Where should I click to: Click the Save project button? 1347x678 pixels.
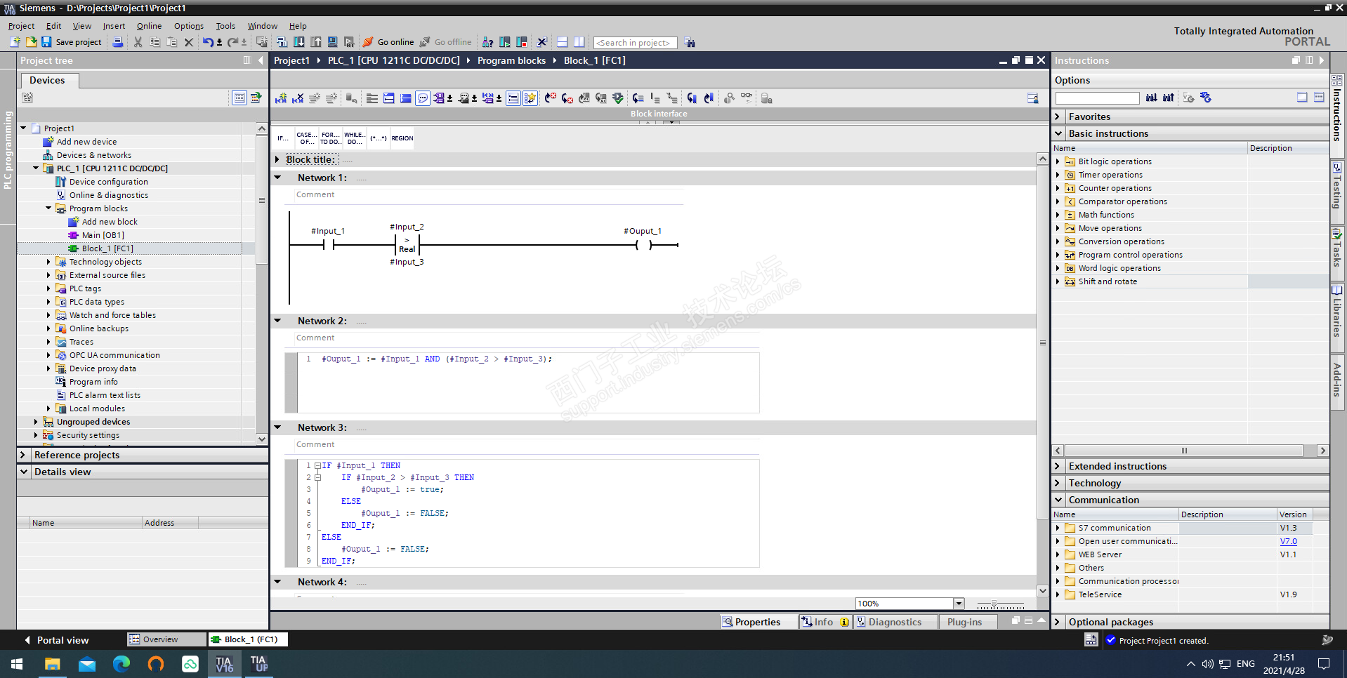[x=72, y=42]
